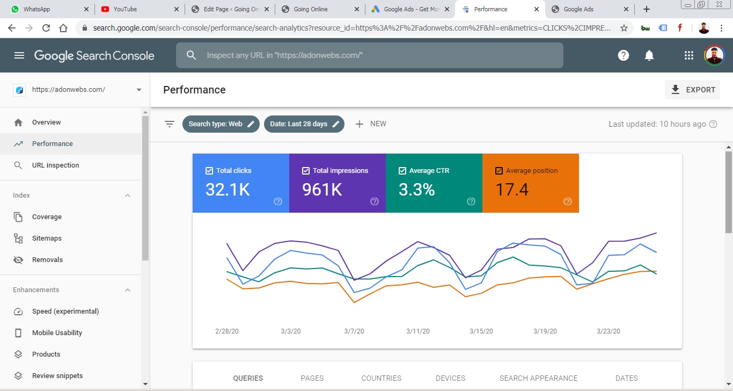Toggle the Average CTR checkbox
733x391 pixels.
click(402, 171)
